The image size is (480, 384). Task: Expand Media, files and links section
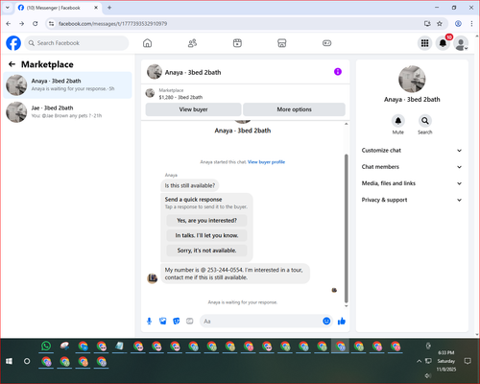[x=412, y=183]
